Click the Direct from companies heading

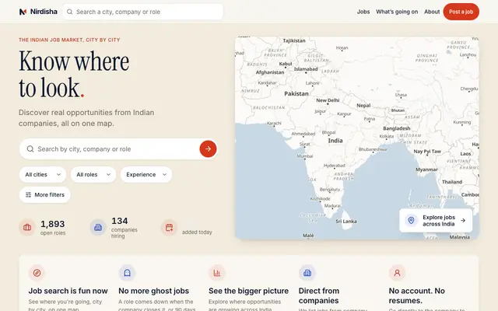click(319, 295)
